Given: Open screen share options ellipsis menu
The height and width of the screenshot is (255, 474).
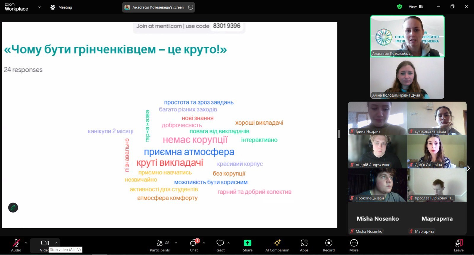Looking at the screenshot, I should pos(191,7).
